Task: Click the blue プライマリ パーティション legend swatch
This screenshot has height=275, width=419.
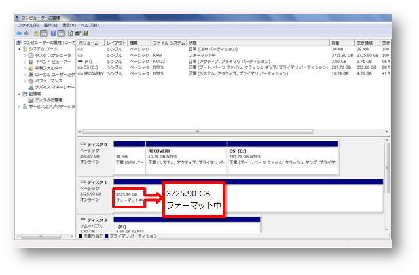Action: pyautogui.click(x=107, y=236)
